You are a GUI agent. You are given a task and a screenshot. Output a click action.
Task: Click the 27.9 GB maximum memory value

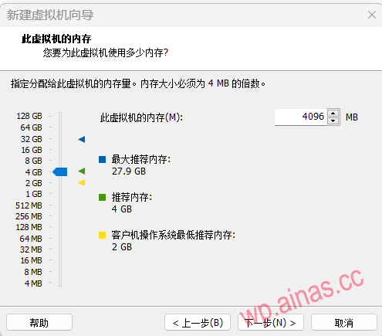(129, 171)
